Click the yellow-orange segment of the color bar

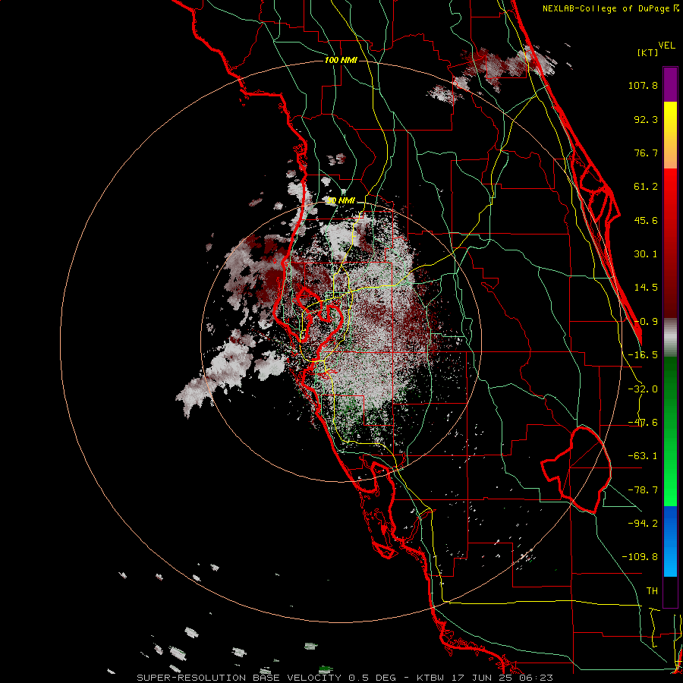[x=670, y=135]
